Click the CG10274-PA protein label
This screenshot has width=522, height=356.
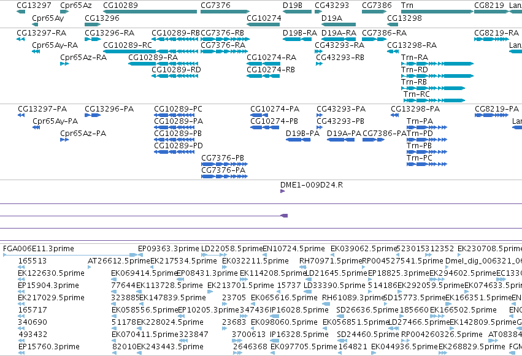(275, 109)
